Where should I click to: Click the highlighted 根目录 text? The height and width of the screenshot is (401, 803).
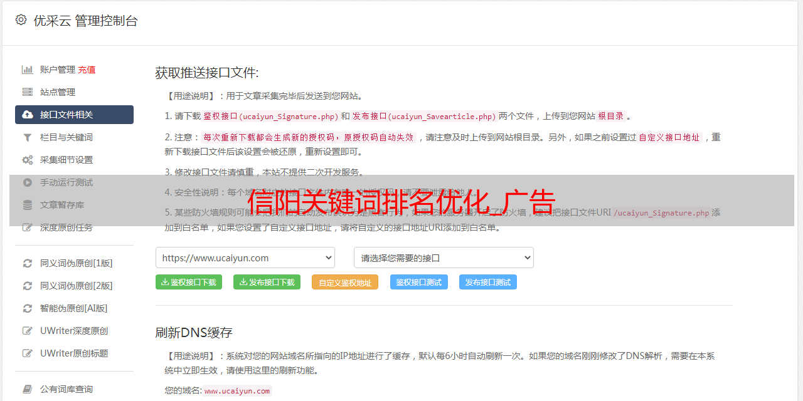click(611, 116)
